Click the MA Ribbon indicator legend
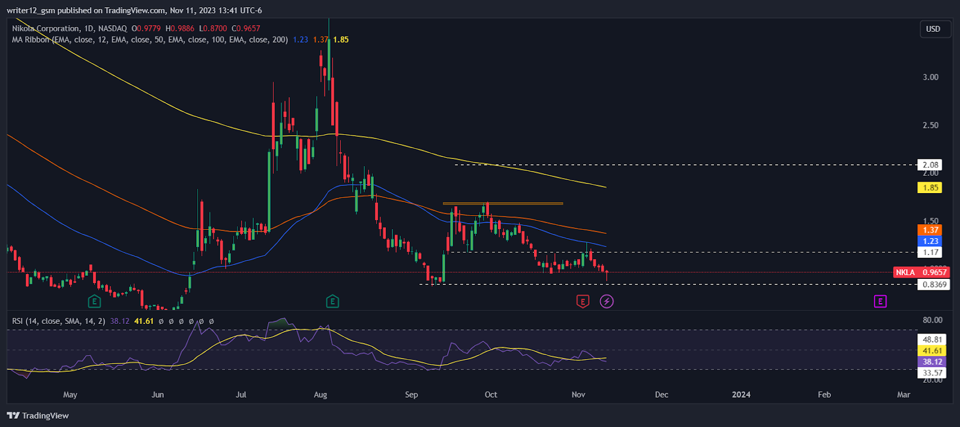Viewport: 960px width, 427px height. 150,40
